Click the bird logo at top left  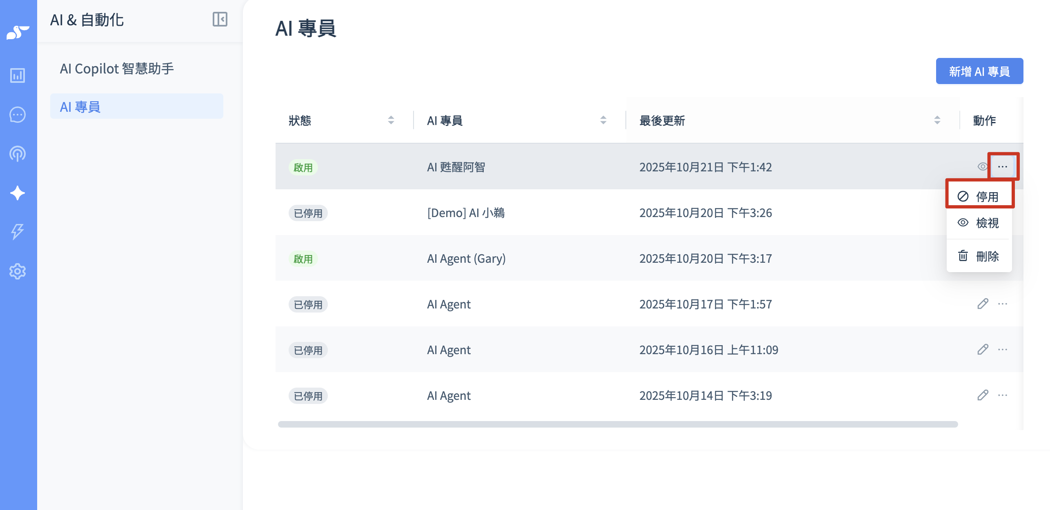[18, 32]
